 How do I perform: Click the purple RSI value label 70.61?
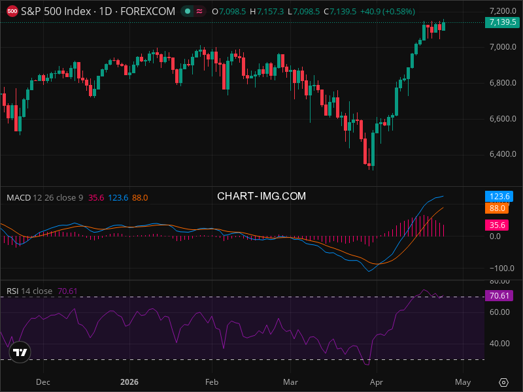point(499,296)
